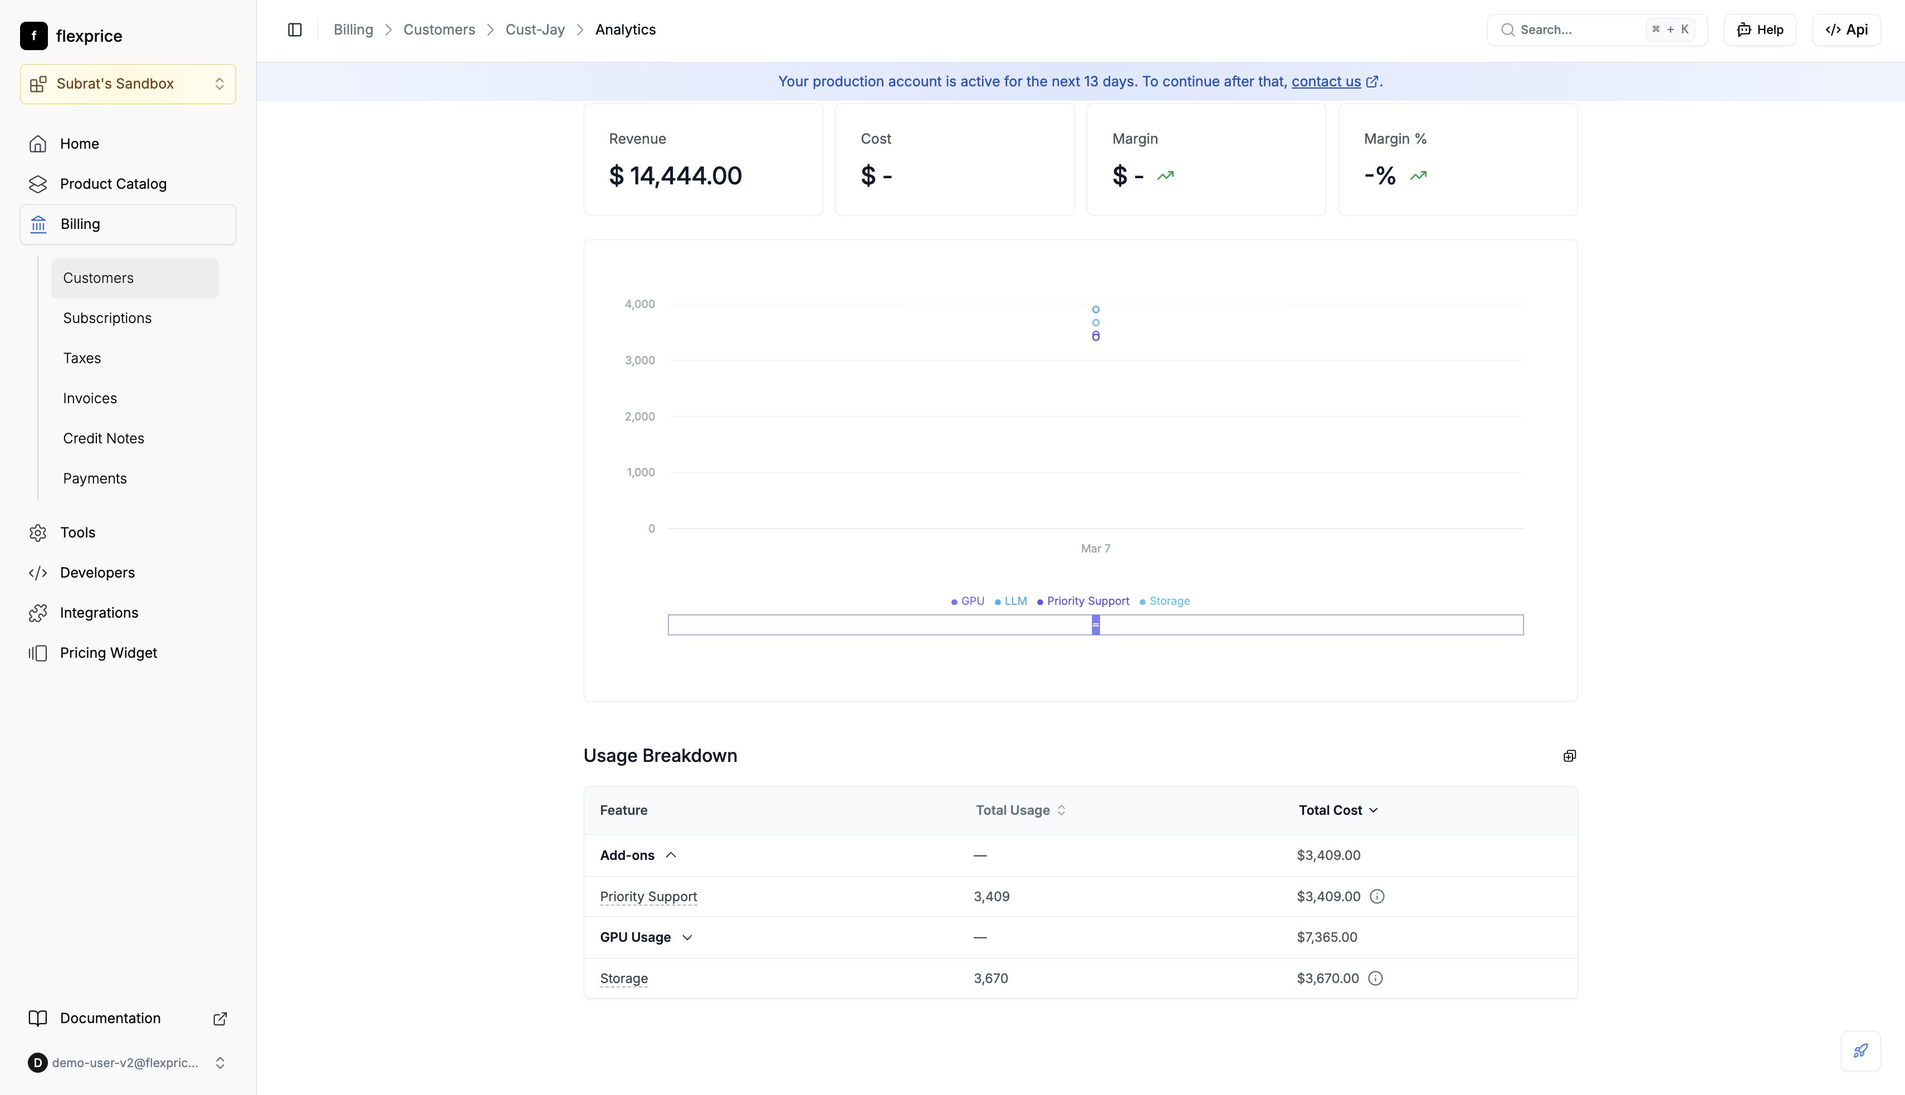Open Integrations from the sidebar
Image resolution: width=1905 pixels, height=1095 pixels.
[99, 613]
